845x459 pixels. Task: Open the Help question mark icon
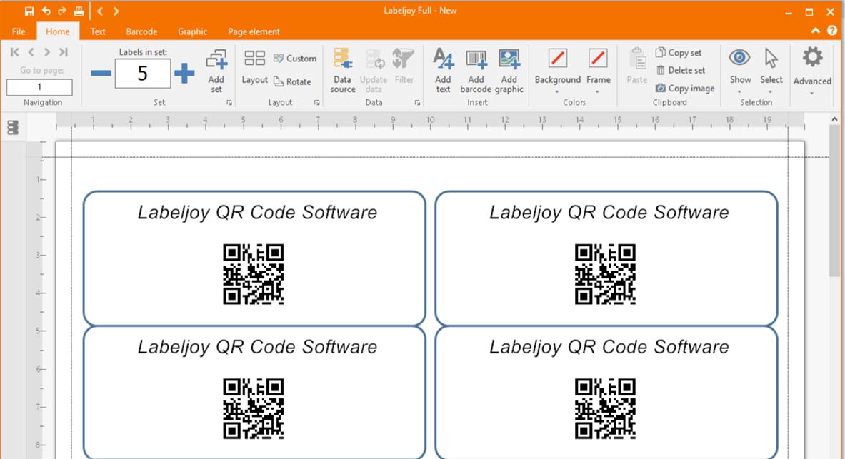click(832, 31)
